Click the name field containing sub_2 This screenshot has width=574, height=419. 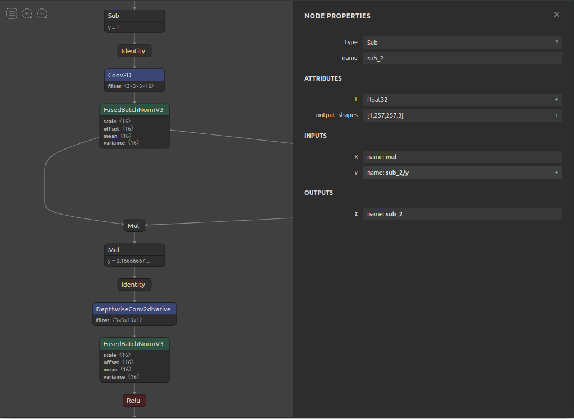coord(462,58)
